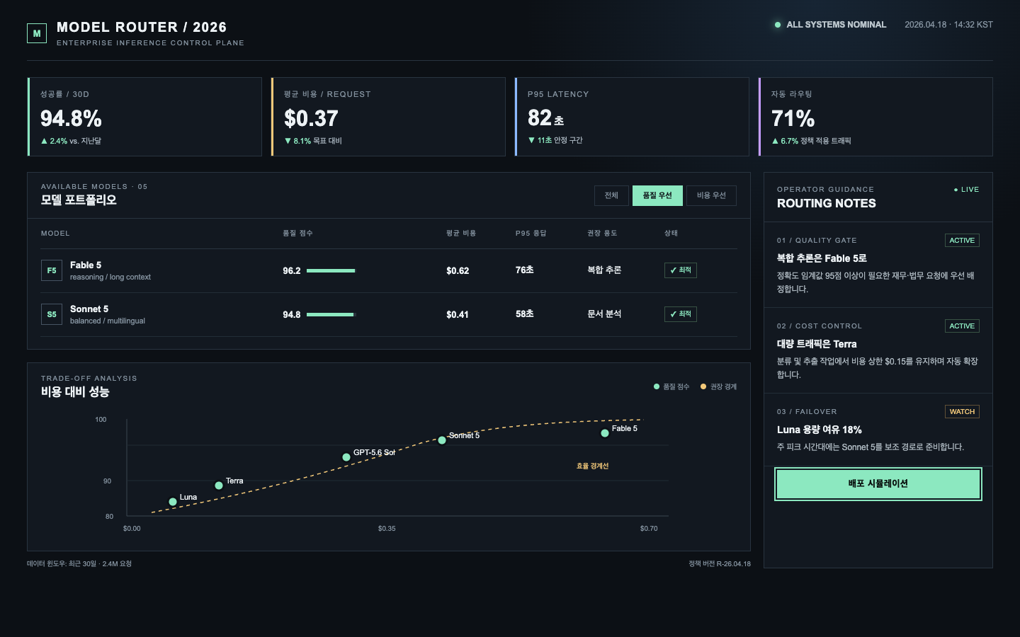Click the MODEL column header
Viewport: 1020px width, 637px height.
click(x=55, y=234)
